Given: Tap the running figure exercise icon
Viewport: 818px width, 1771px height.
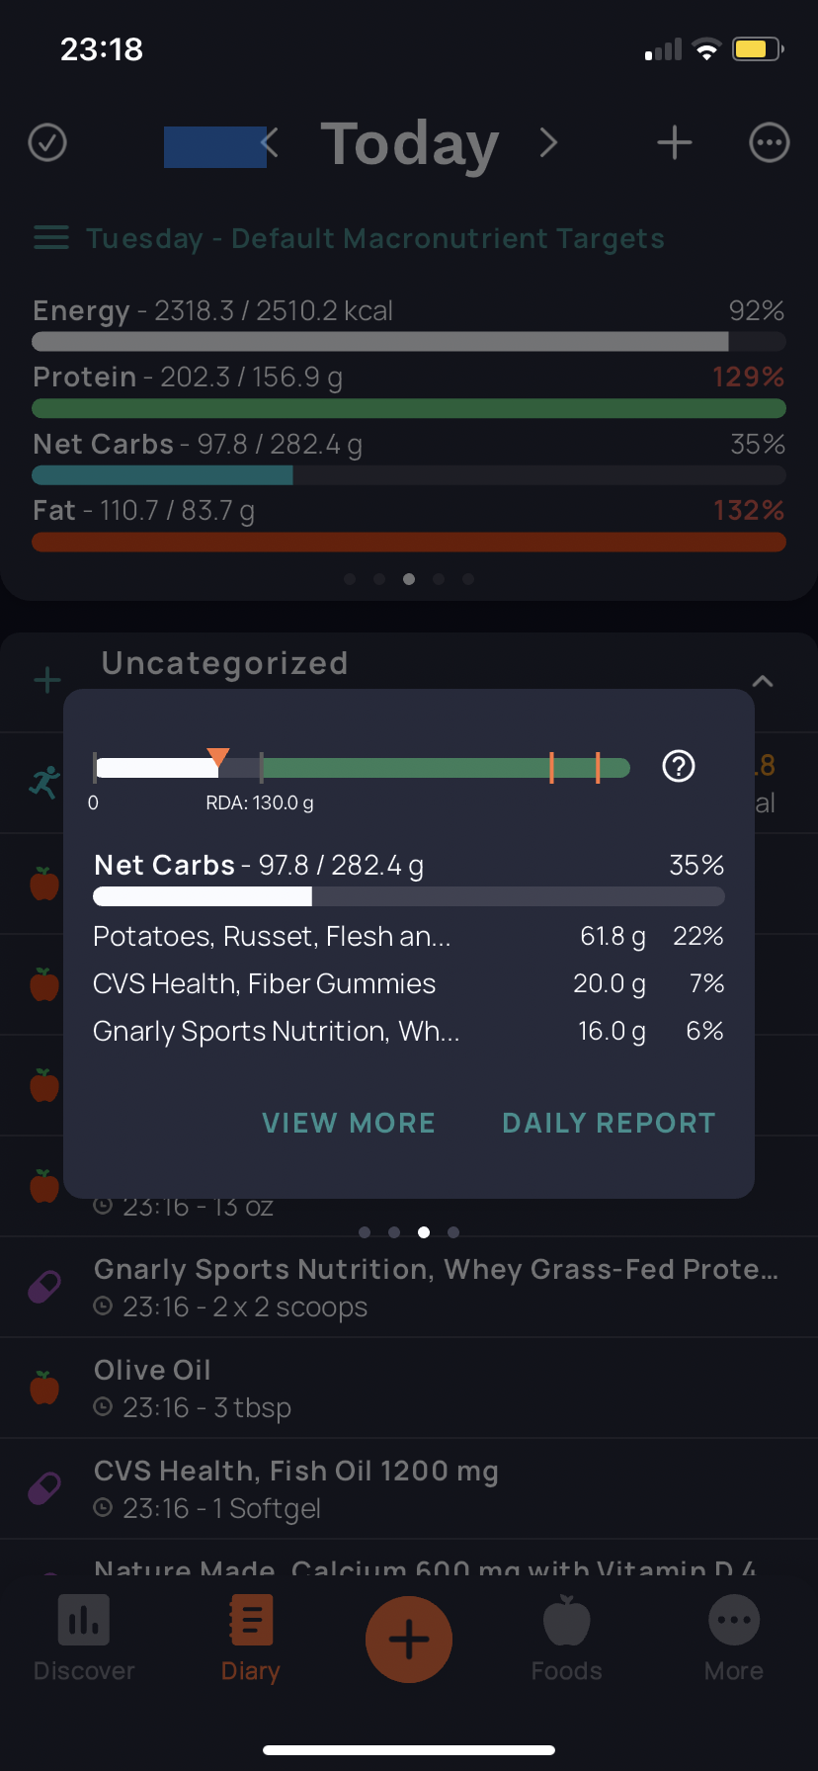Looking at the screenshot, I should 44,782.
